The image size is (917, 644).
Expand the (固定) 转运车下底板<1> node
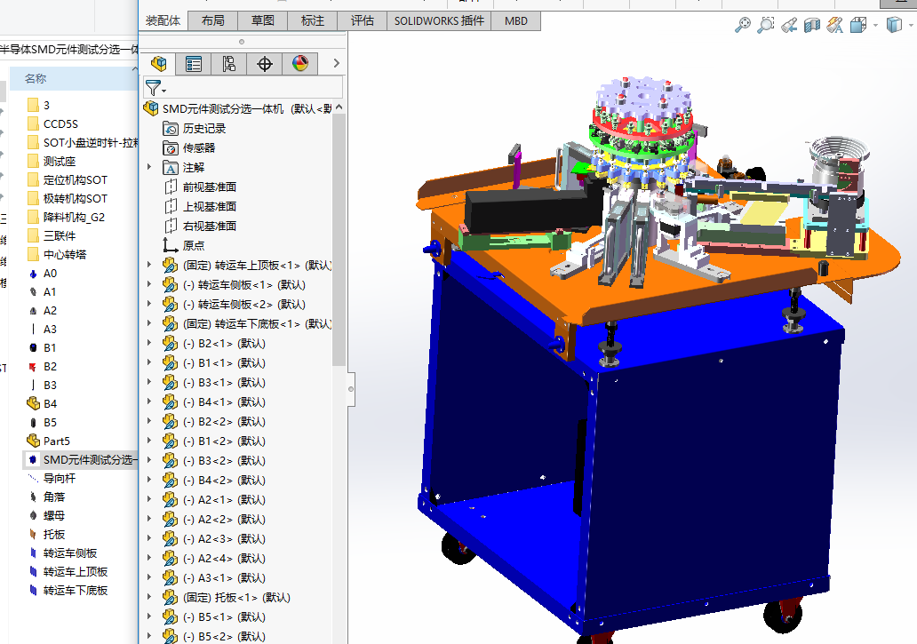click(x=149, y=323)
